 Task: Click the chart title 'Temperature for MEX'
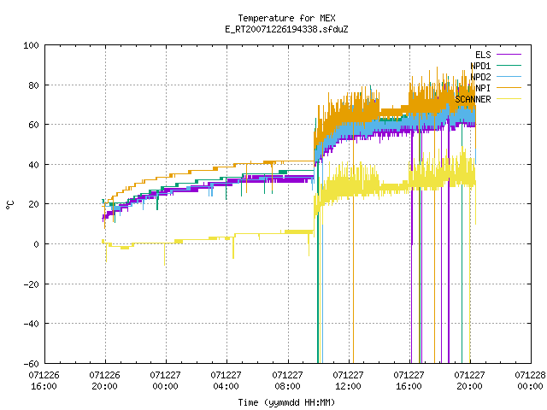click(286, 18)
